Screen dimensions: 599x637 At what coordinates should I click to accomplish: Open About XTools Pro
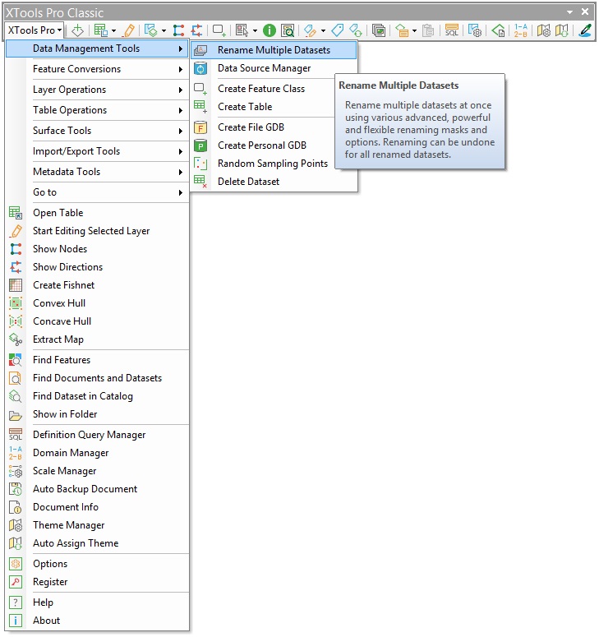[98, 621]
